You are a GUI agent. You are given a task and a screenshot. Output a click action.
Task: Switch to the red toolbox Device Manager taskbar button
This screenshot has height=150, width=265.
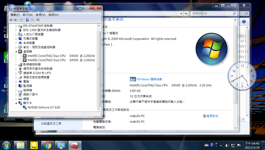(x=75, y=145)
